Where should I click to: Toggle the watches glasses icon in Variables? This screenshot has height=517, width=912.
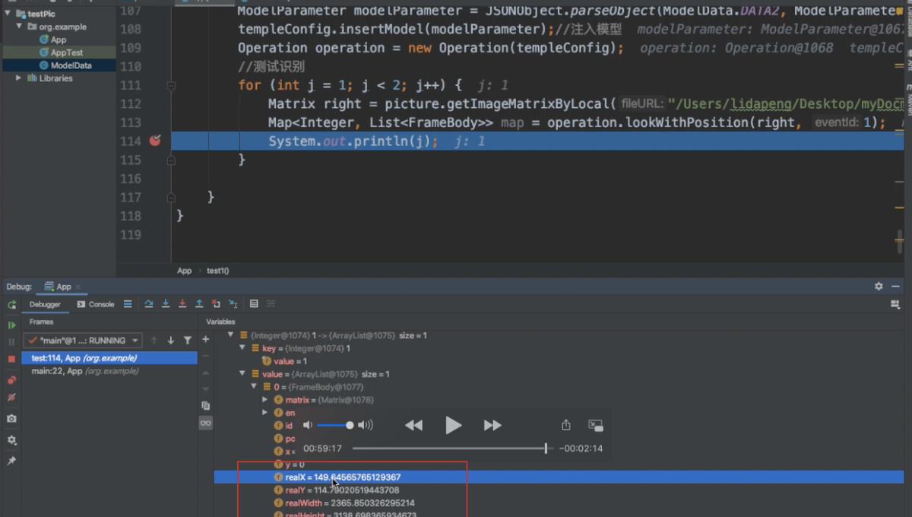click(206, 423)
